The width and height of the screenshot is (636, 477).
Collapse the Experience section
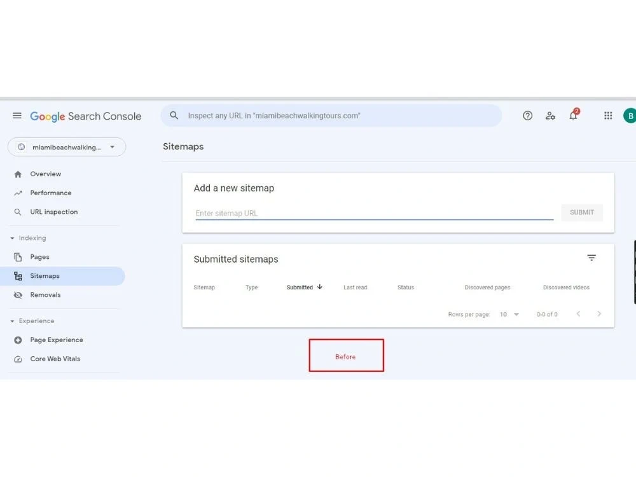tap(12, 321)
